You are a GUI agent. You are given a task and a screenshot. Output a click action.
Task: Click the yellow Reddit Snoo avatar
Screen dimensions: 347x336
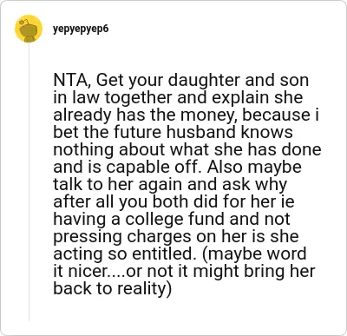pyautogui.click(x=29, y=29)
